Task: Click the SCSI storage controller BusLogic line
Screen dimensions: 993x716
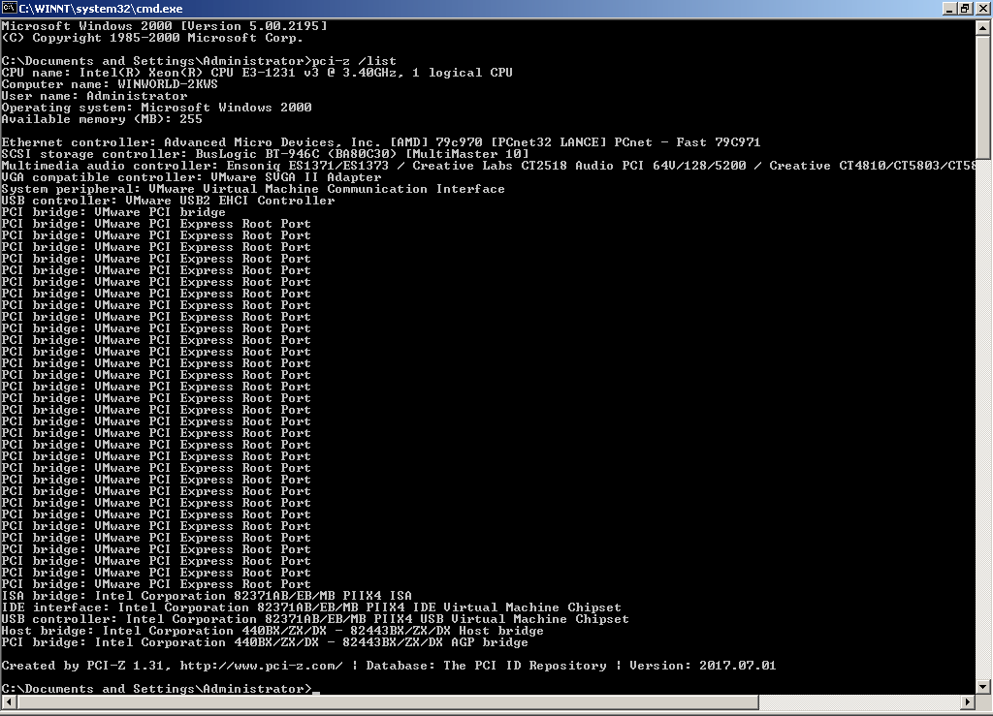Action: tap(265, 154)
